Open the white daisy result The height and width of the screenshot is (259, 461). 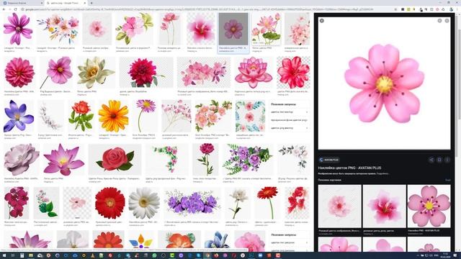[144, 203]
